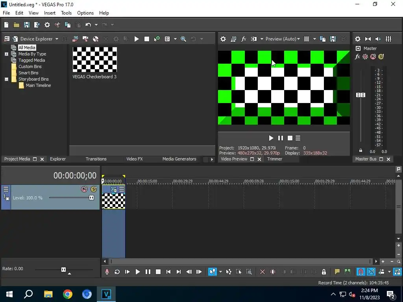Viewport: 403px width, 302px height.
Task: Click the track Level slider handle
Action: pos(91,198)
